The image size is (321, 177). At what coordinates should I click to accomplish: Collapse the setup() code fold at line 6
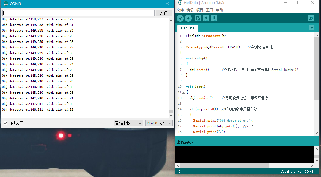click(x=183, y=64)
